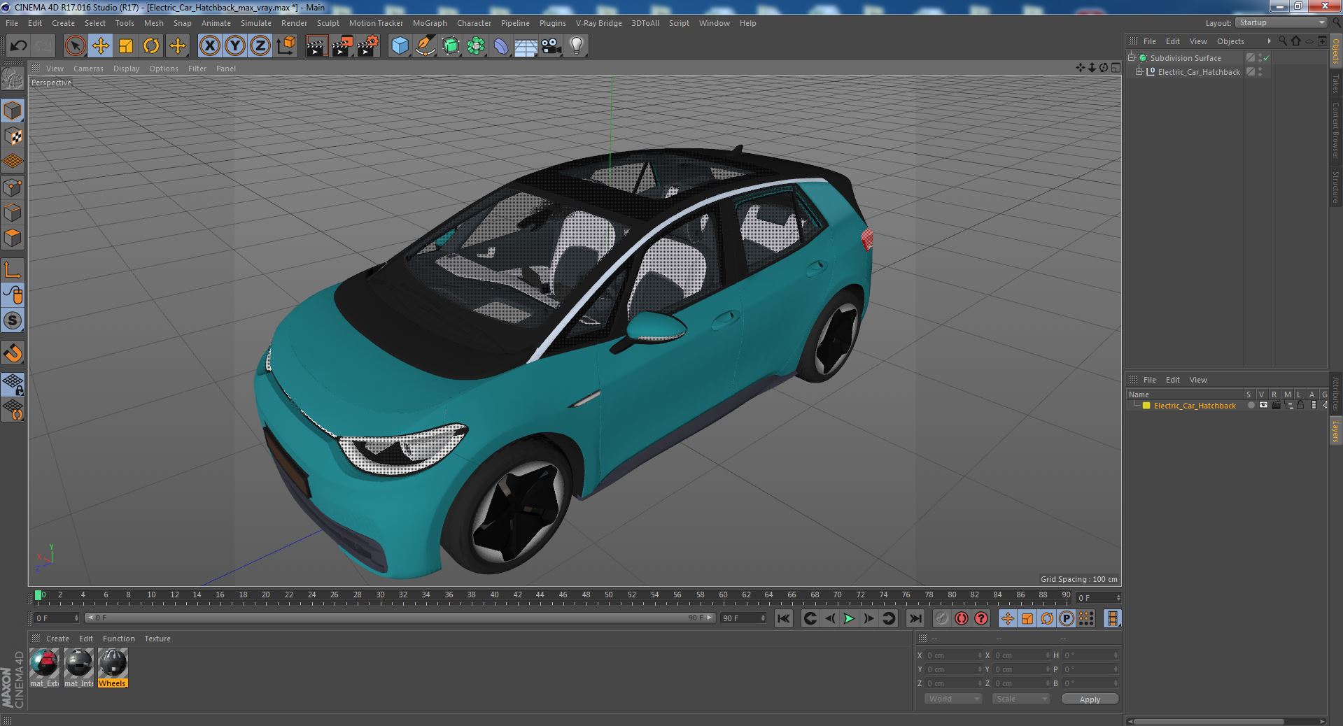Viewport: 1343px width, 726px height.
Task: Open the viewport Display menu
Action: 126,69
